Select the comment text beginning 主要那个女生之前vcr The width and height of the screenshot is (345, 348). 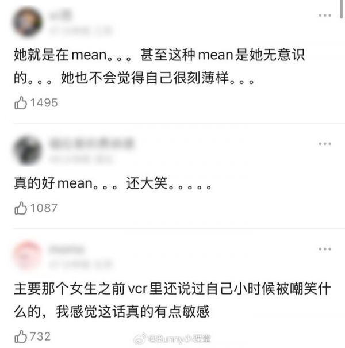click(x=172, y=300)
